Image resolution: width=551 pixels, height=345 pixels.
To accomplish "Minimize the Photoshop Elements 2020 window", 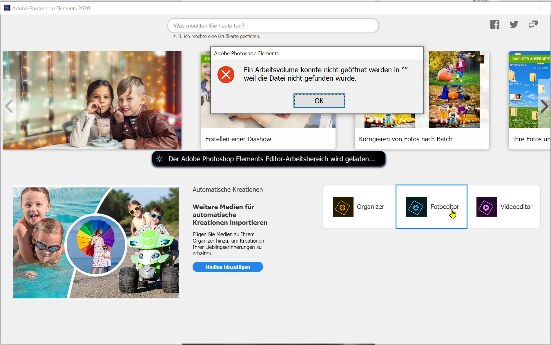I will pyautogui.click(x=500, y=8).
